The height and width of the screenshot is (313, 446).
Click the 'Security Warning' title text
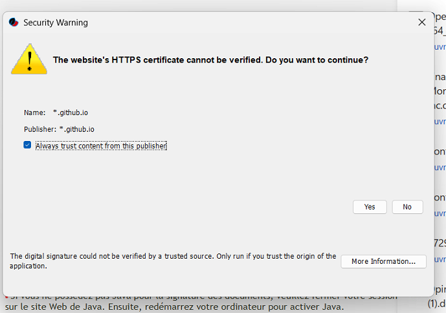(x=56, y=23)
